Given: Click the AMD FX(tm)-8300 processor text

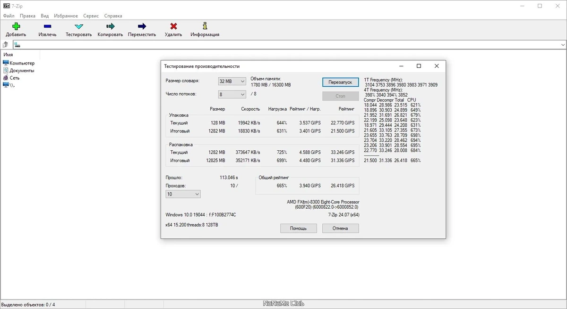Looking at the screenshot, I should (323, 202).
